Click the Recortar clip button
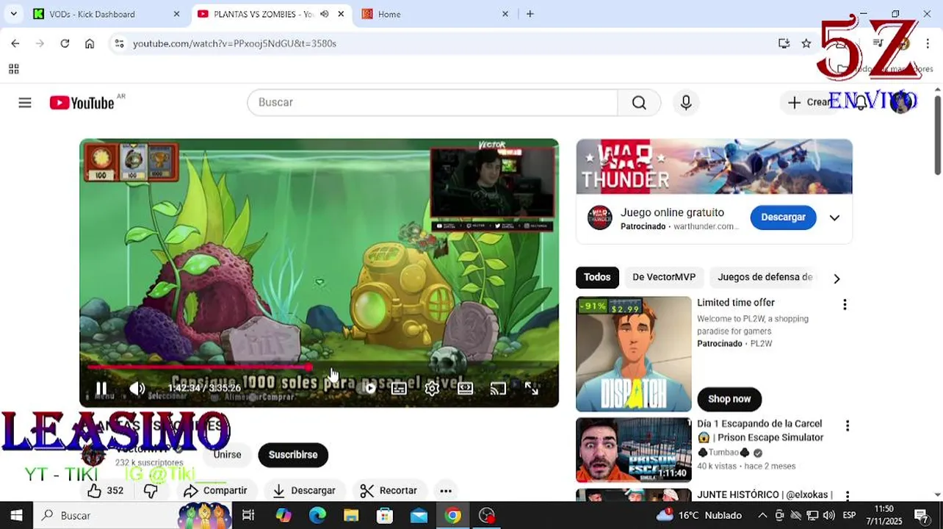The height and width of the screenshot is (529, 943). point(389,490)
